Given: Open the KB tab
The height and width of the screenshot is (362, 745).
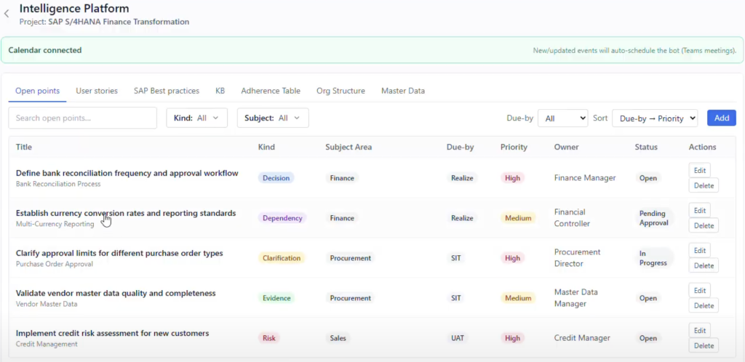Looking at the screenshot, I should pos(220,91).
